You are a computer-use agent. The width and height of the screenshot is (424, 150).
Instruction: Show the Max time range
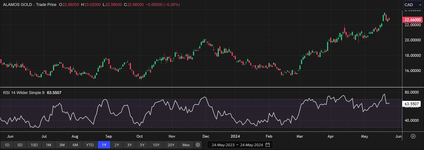point(186,145)
